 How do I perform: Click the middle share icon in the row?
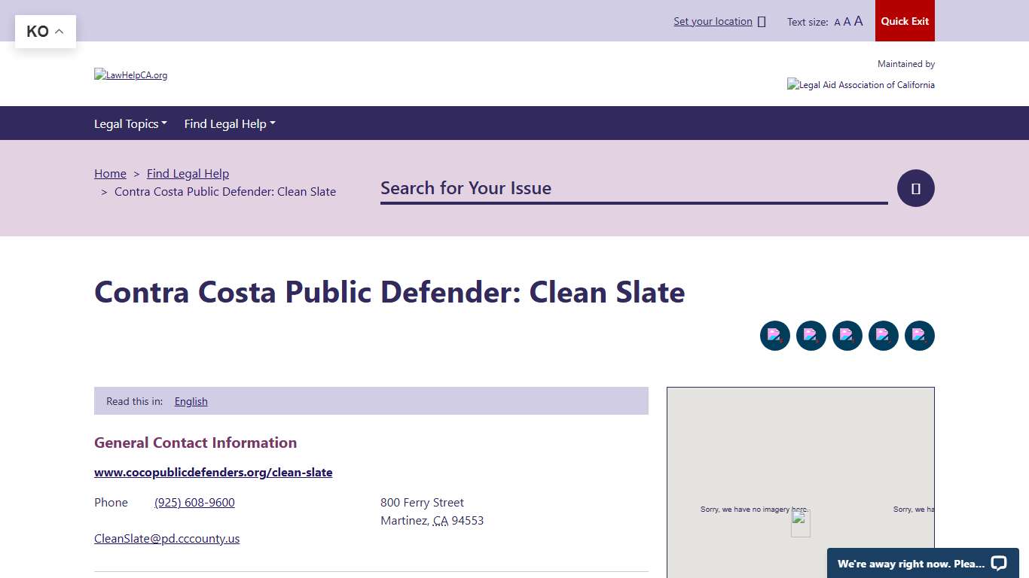point(847,336)
